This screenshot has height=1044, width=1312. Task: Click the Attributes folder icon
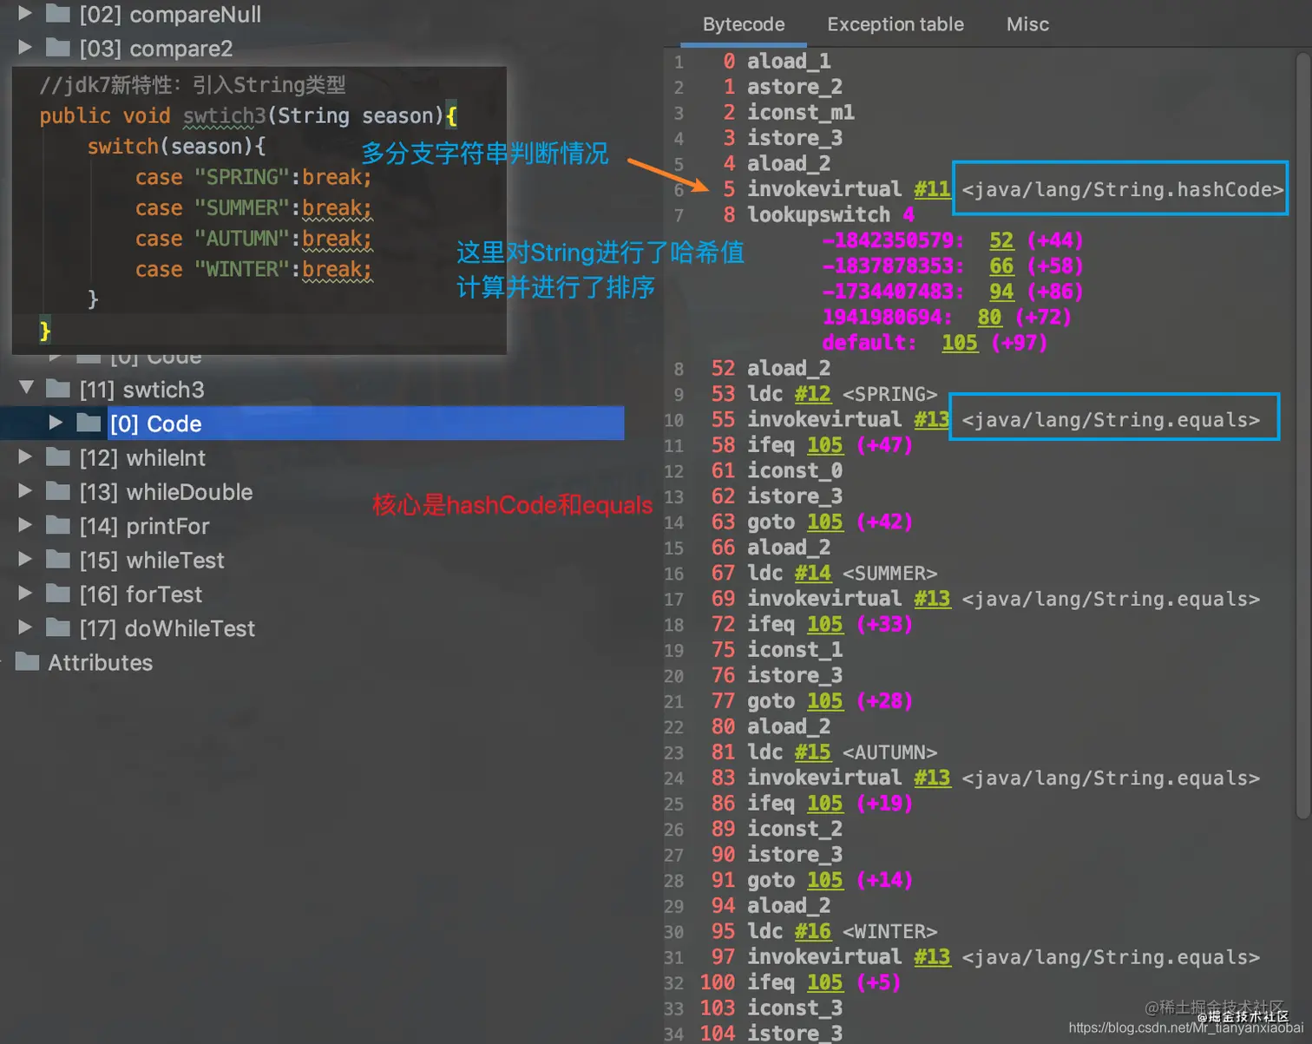point(27,661)
